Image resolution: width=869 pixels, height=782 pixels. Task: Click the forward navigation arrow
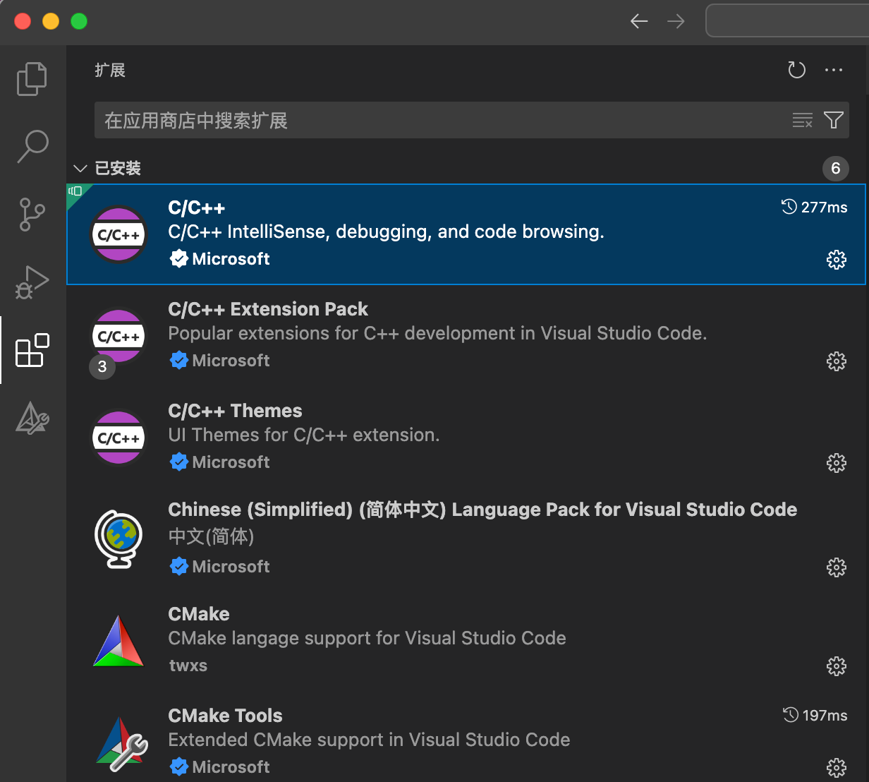click(x=676, y=21)
